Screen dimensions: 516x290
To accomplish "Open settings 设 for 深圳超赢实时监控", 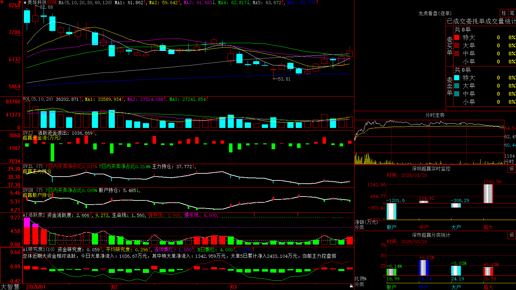I will pos(512,169).
